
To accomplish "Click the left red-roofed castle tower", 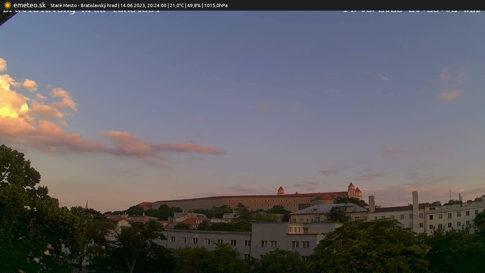I will [281, 191].
